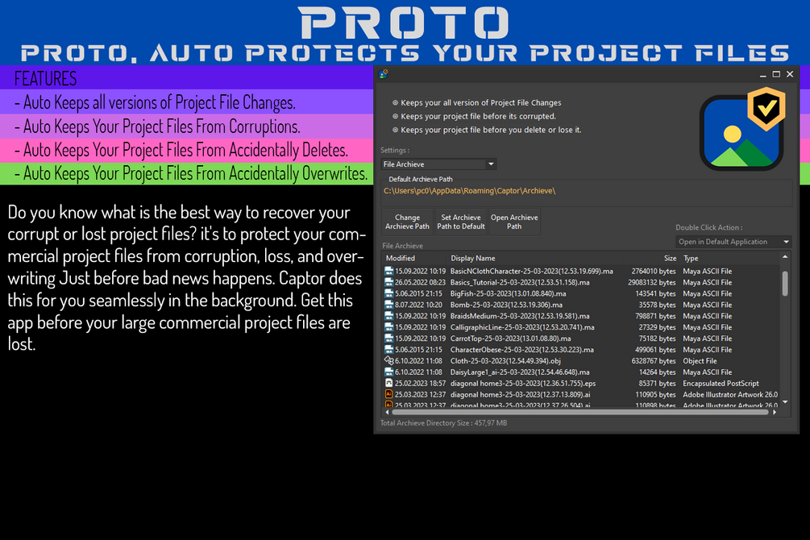Image resolution: width=810 pixels, height=540 pixels.
Task: Select CalligraphicLine-25-03-2023(12.53.20.741).ma
Action: [x=522, y=327]
